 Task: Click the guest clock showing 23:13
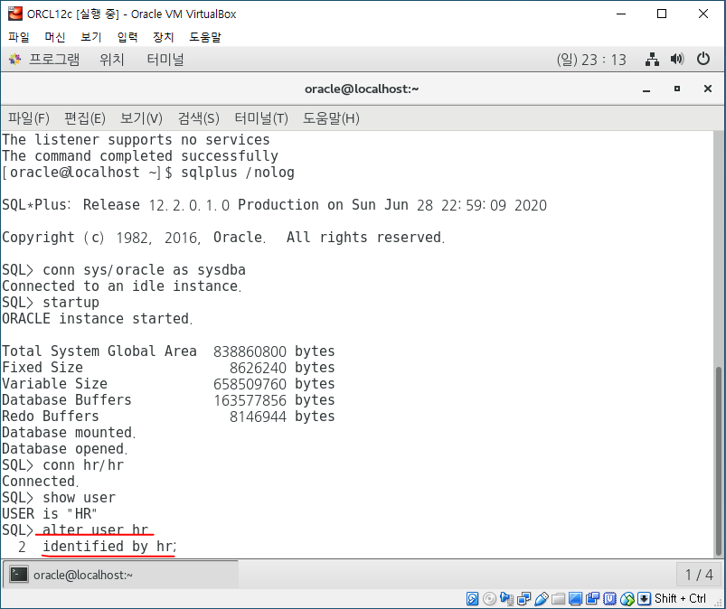(x=591, y=60)
